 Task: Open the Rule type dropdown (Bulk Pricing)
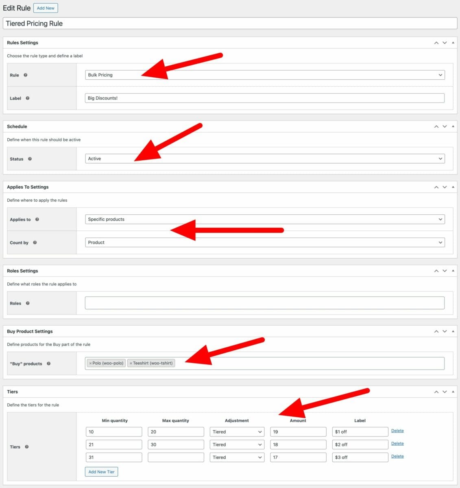pyautogui.click(x=265, y=75)
